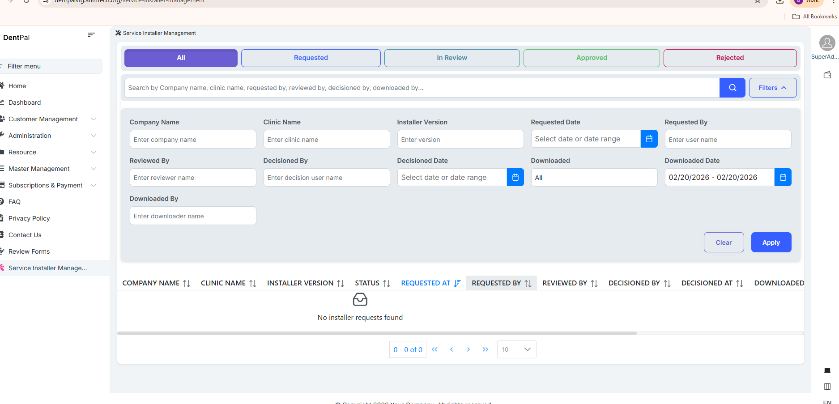Open the Downloaded Date calendar picker
Image resolution: width=839 pixels, height=404 pixels.
tap(783, 178)
